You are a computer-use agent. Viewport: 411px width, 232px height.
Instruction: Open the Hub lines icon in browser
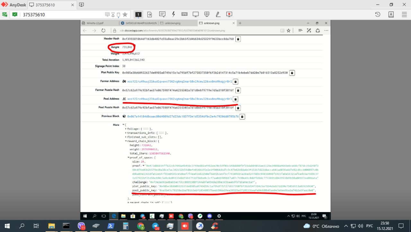300,31
